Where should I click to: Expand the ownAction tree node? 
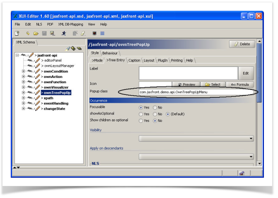(23, 77)
